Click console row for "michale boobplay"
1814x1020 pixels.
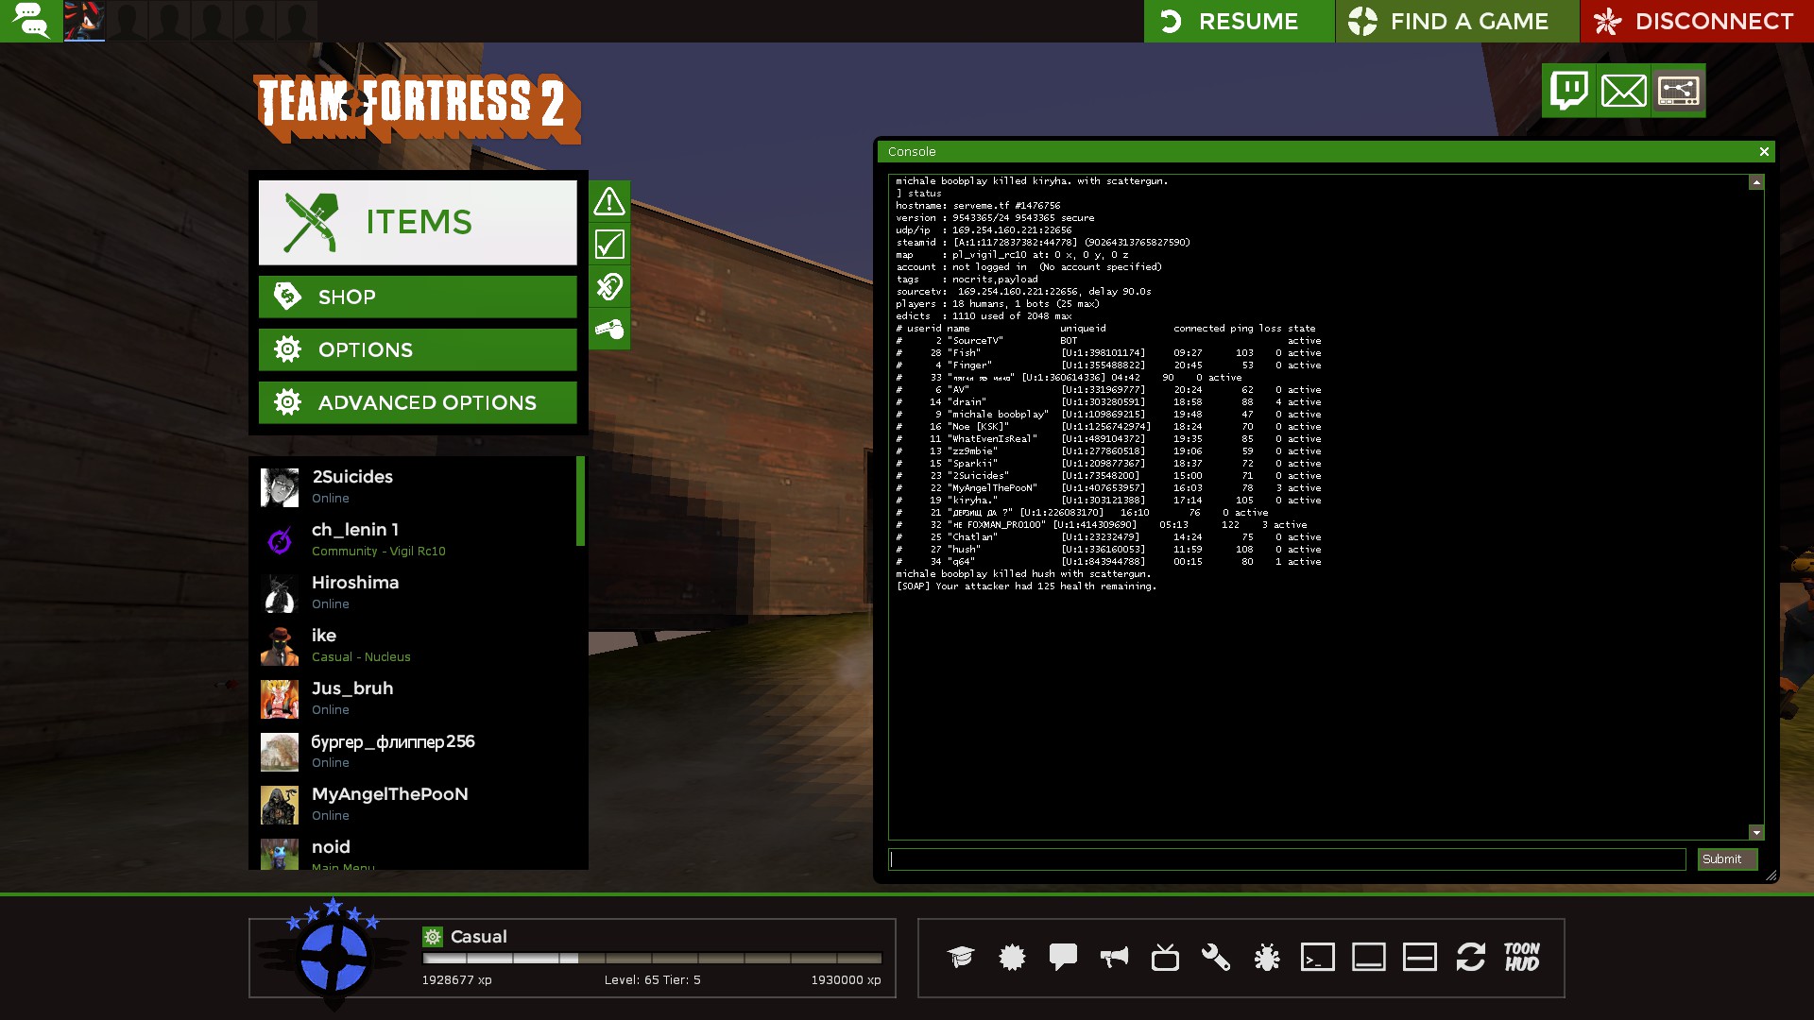point(1108,415)
